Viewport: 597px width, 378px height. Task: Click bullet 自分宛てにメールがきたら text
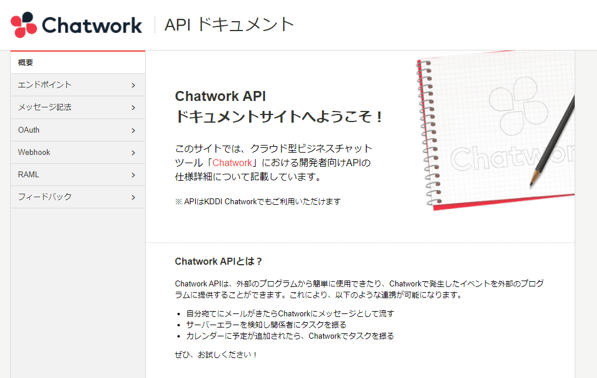coord(290,314)
